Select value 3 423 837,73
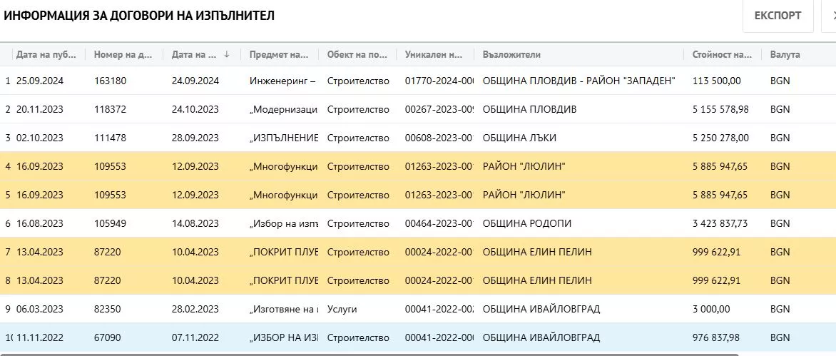Screen dimensions: 836x356 coord(720,223)
